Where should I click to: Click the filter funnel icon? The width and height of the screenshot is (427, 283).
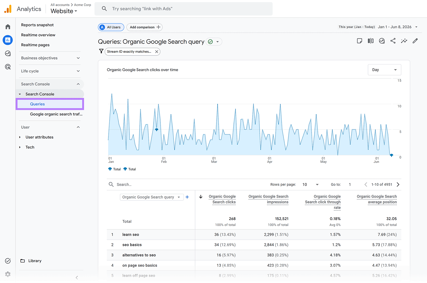click(x=101, y=51)
